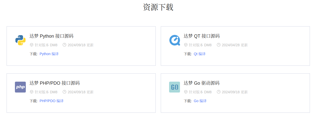Click "针对版本 DM8" in the Python card
The width and height of the screenshot is (319, 136).
[46, 45]
